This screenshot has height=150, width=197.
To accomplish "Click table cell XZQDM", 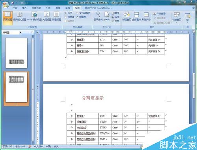I will point(105,134).
